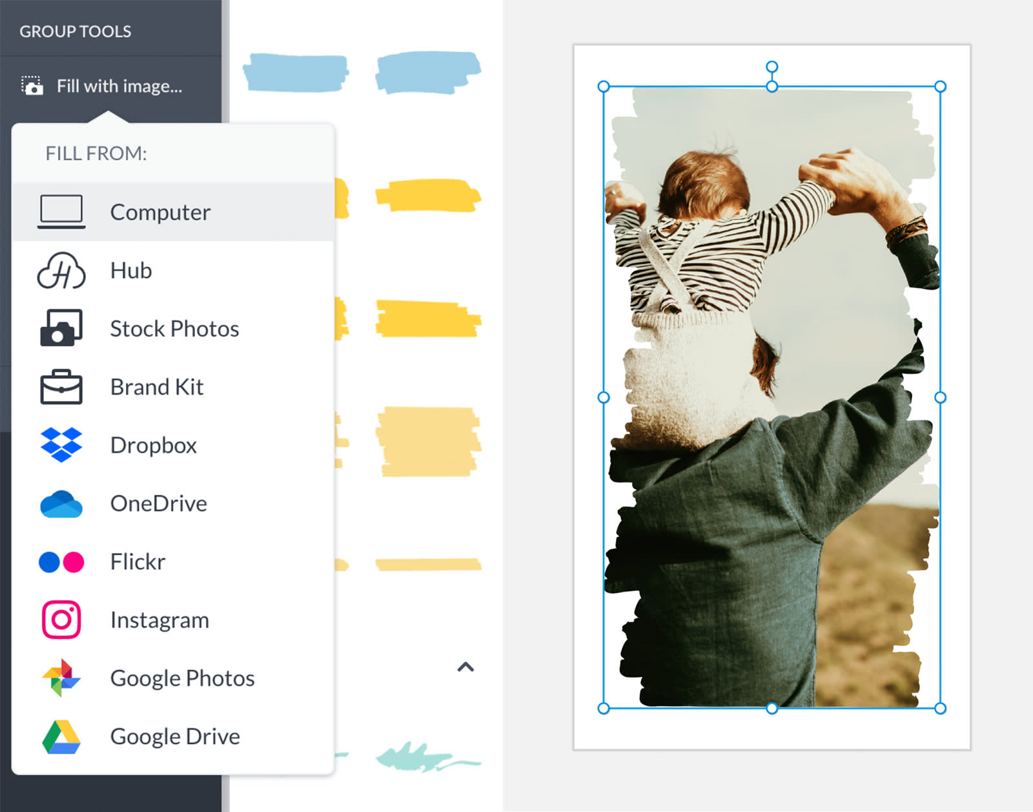The image size is (1033, 812).
Task: Click the Instagram logo icon
Action: 61,620
